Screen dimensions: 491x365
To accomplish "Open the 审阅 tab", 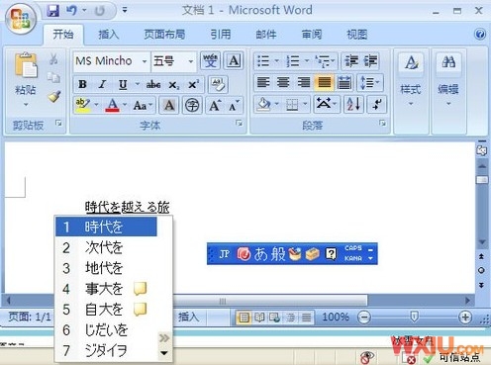I will 312,35.
